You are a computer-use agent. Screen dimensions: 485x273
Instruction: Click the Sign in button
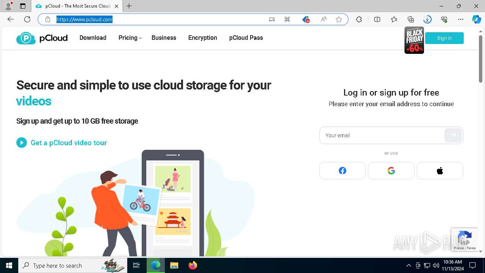tap(444, 38)
